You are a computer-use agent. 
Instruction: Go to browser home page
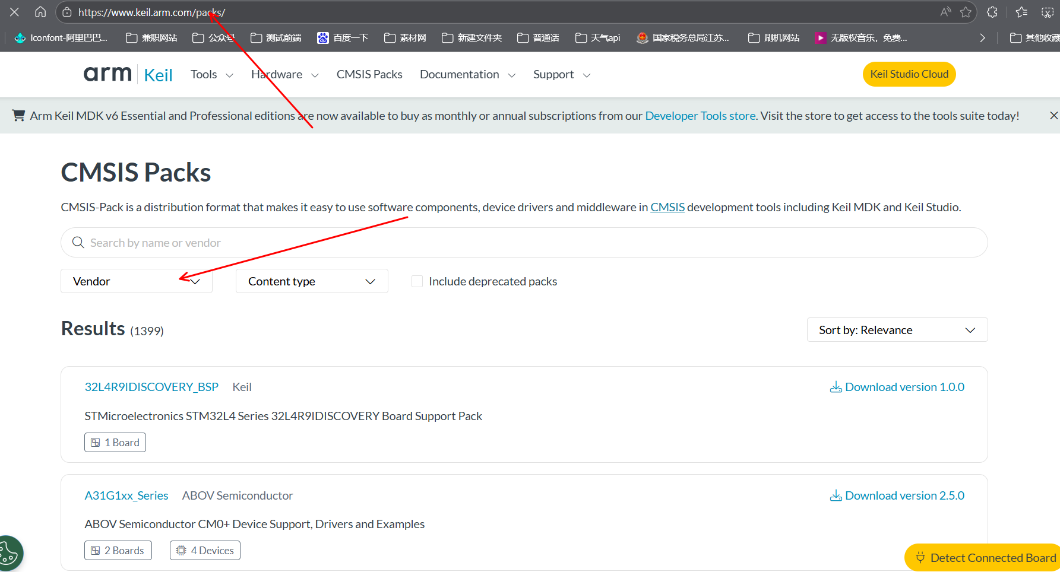(x=40, y=12)
